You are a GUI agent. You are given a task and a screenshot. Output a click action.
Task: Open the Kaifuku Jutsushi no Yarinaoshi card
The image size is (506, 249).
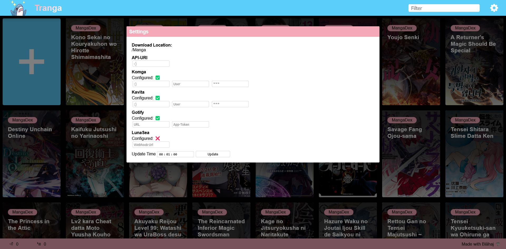coord(95,154)
